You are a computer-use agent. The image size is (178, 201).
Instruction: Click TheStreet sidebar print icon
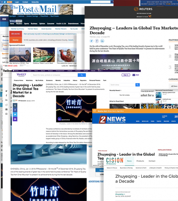[x=6, y=114]
